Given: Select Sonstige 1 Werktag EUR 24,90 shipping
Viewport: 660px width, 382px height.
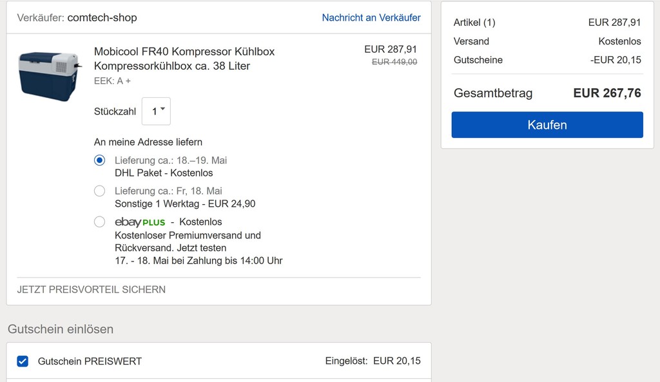Looking at the screenshot, I should (100, 191).
